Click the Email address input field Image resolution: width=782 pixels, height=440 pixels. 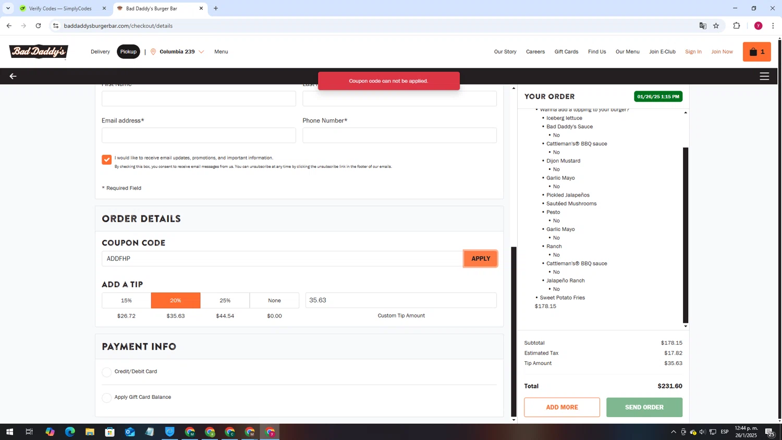(x=199, y=136)
